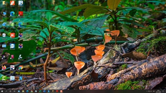Screen dimensions: 166x93
Task: Select the USB Show shortcut
Action: coord(12,25)
